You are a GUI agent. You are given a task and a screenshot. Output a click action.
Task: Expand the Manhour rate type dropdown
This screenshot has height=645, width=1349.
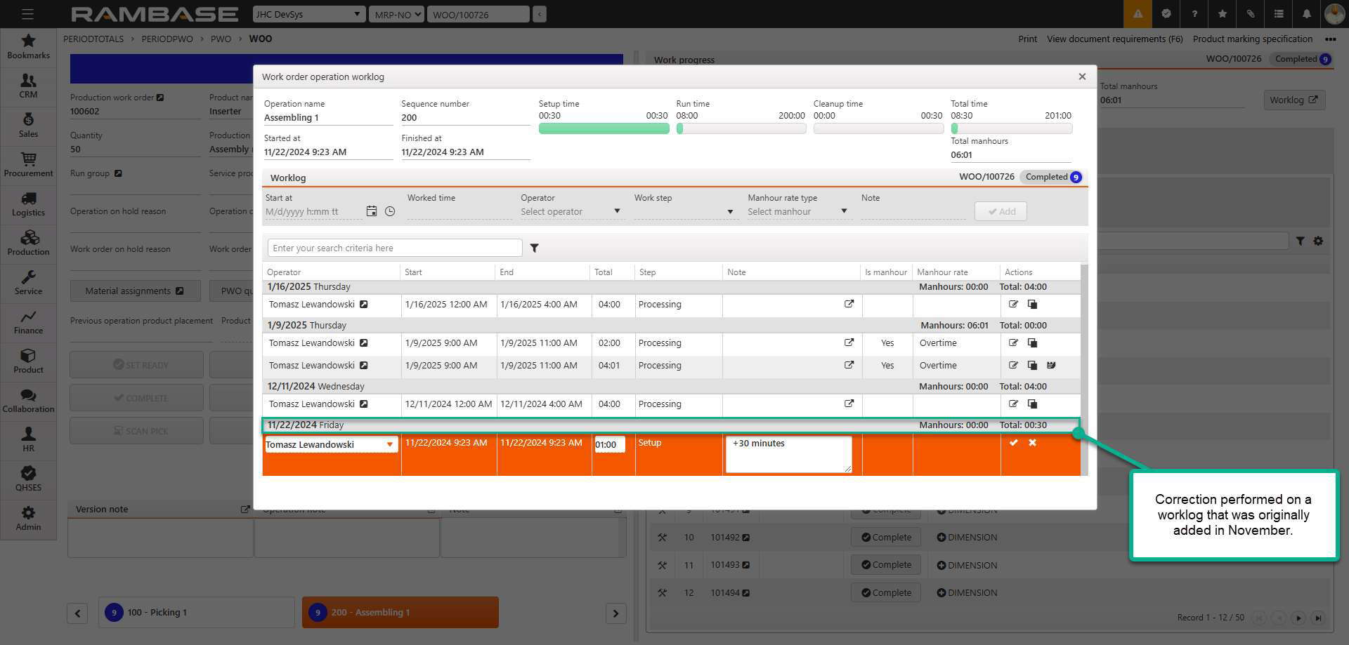pyautogui.click(x=797, y=211)
